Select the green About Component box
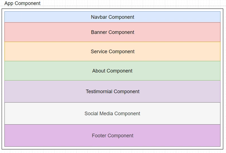Viewport: 226px width, 153px height. tap(112, 71)
